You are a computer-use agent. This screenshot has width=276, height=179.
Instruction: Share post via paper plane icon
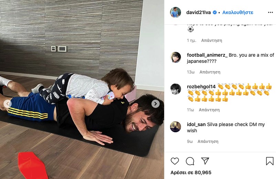[x=205, y=161]
